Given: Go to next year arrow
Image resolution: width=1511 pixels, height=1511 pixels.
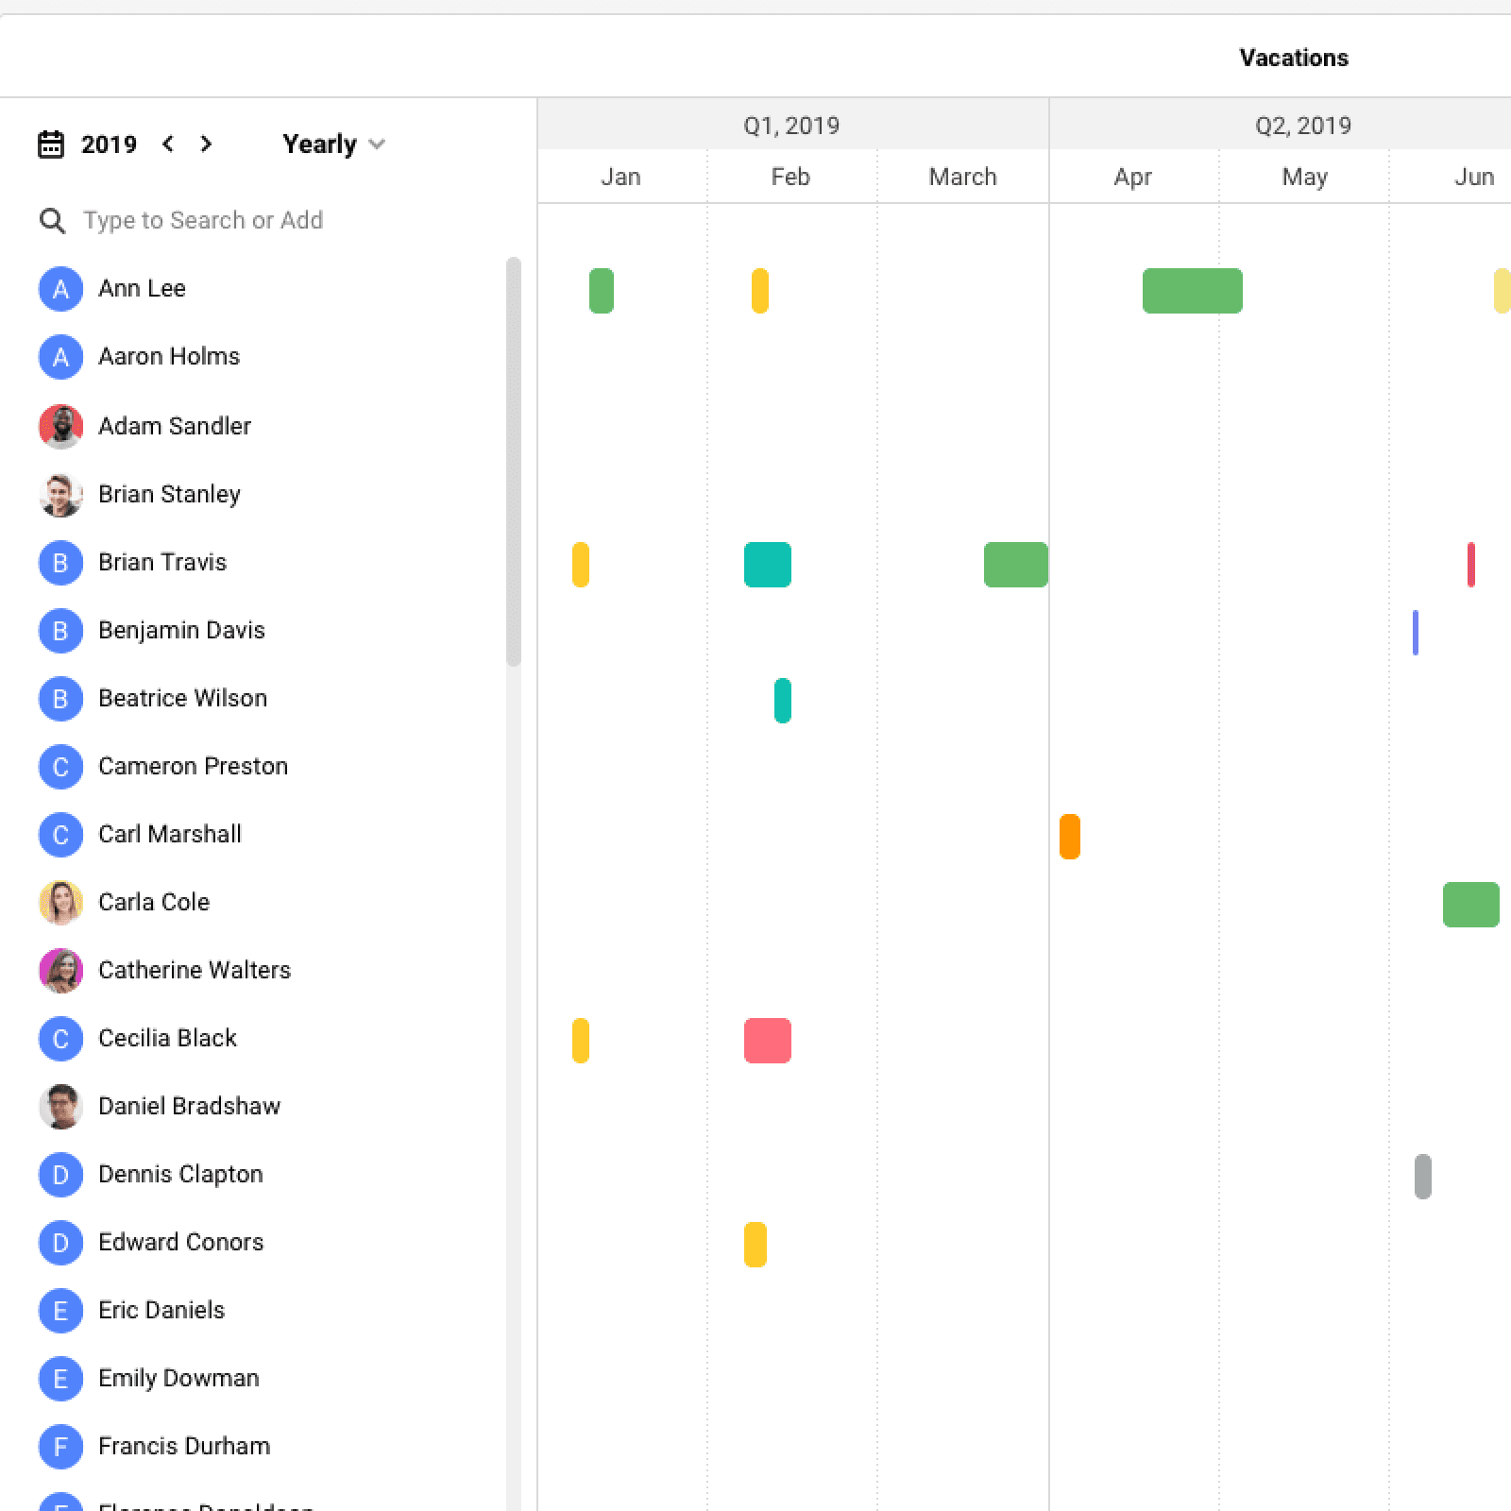Looking at the screenshot, I should tap(206, 144).
